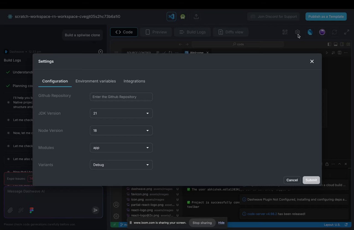Attach a file with the paperclip icon

(10, 210)
